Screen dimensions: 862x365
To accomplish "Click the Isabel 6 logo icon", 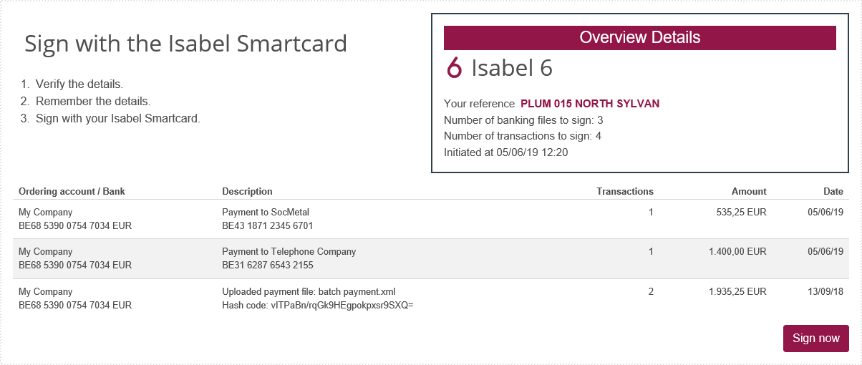I will point(454,67).
